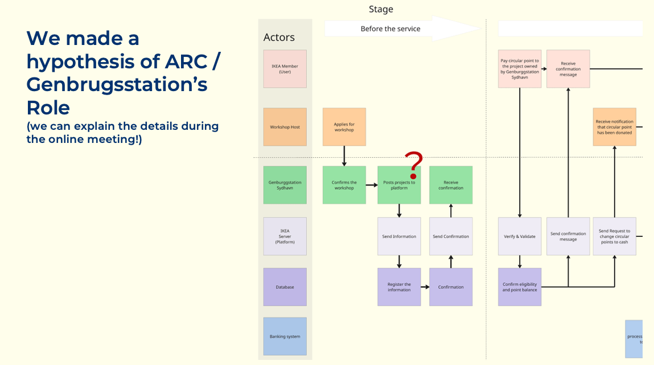Select the green "Receive confirmation" note
The height and width of the screenshot is (365, 654).
pyautogui.click(x=451, y=185)
